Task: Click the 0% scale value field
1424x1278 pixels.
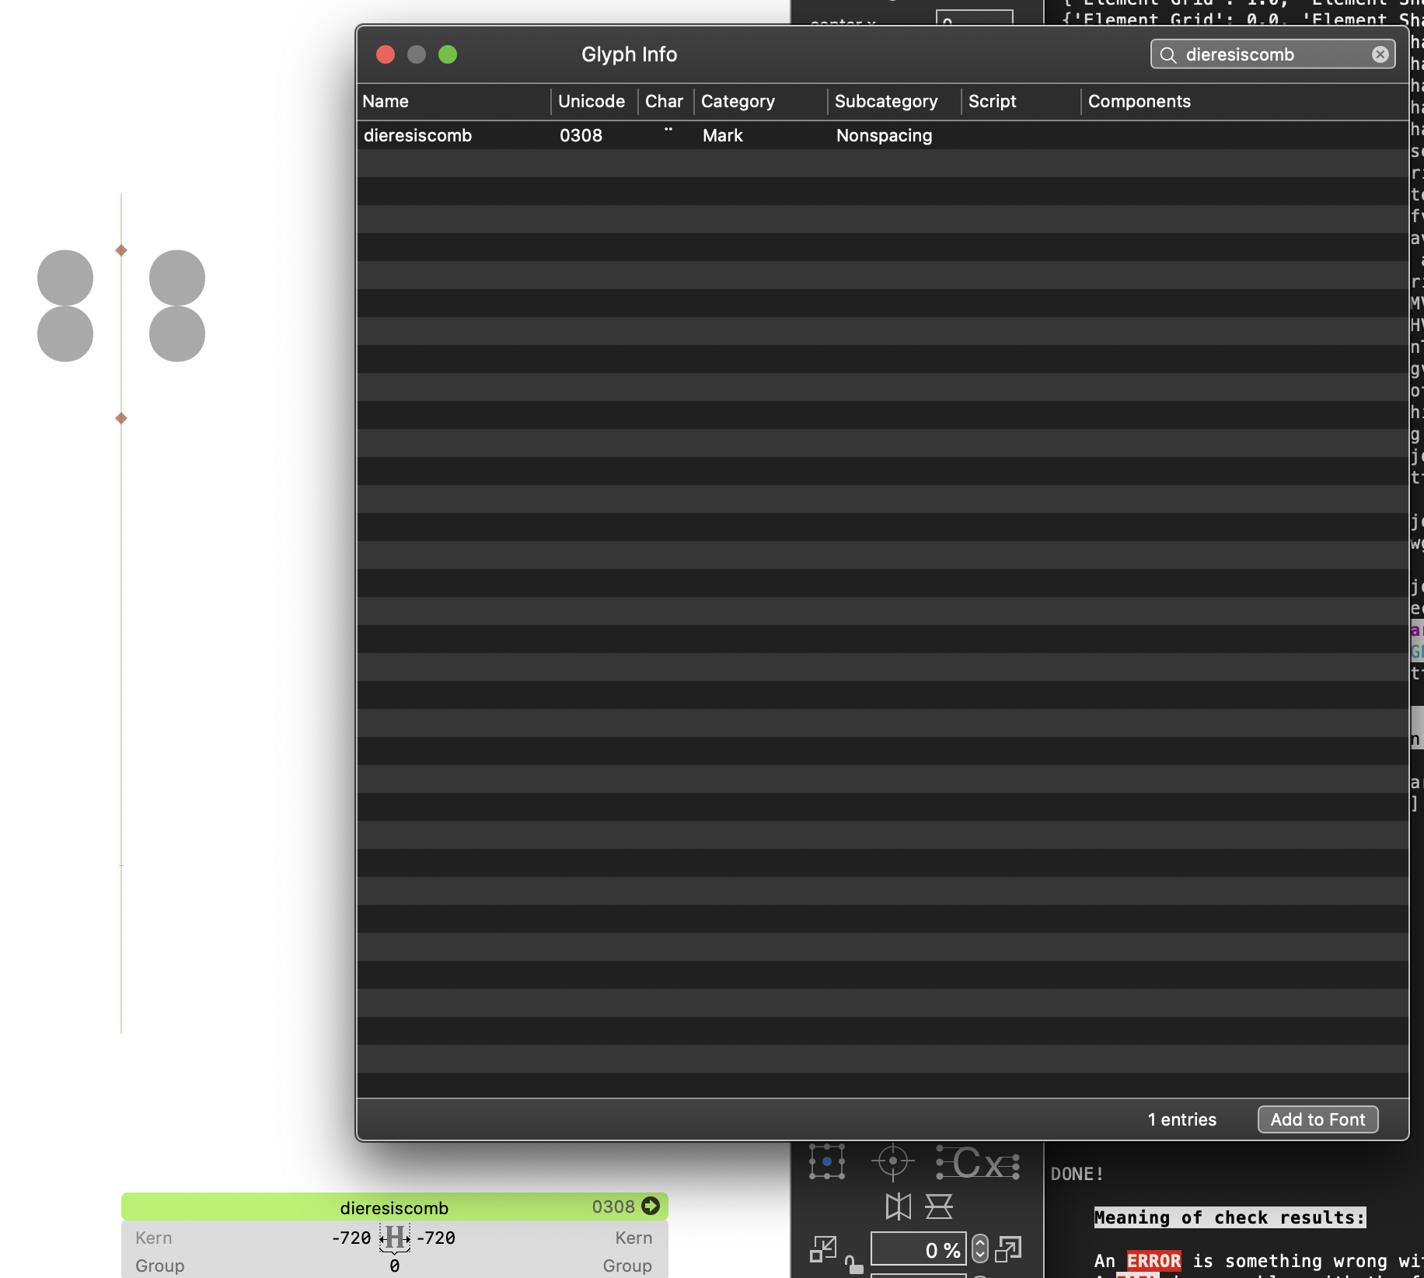Action: [x=919, y=1249]
